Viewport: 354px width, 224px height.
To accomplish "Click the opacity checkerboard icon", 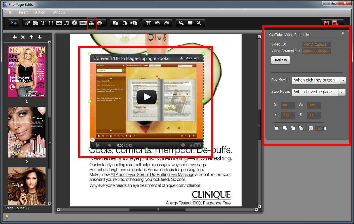I will click(311, 129).
